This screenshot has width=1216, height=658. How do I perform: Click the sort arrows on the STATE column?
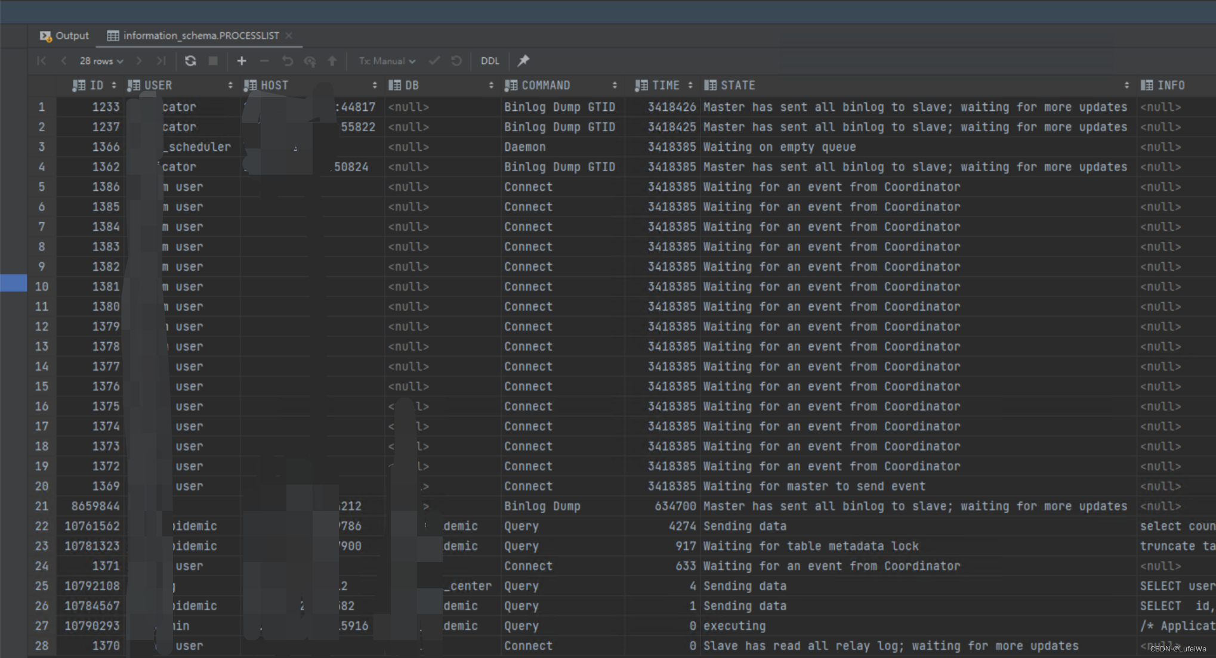click(1127, 85)
